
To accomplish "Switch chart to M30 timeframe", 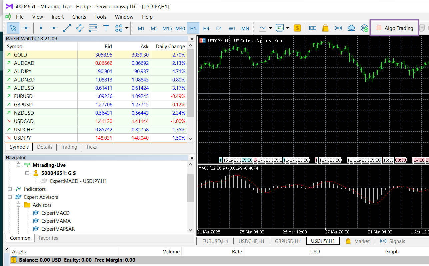I will coord(180,28).
